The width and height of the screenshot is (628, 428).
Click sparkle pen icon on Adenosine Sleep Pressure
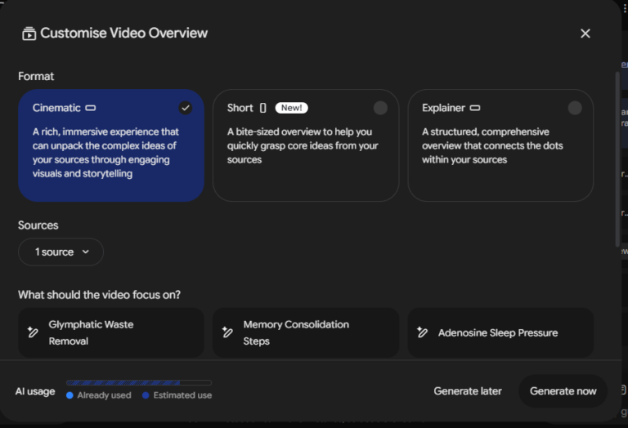(x=422, y=332)
